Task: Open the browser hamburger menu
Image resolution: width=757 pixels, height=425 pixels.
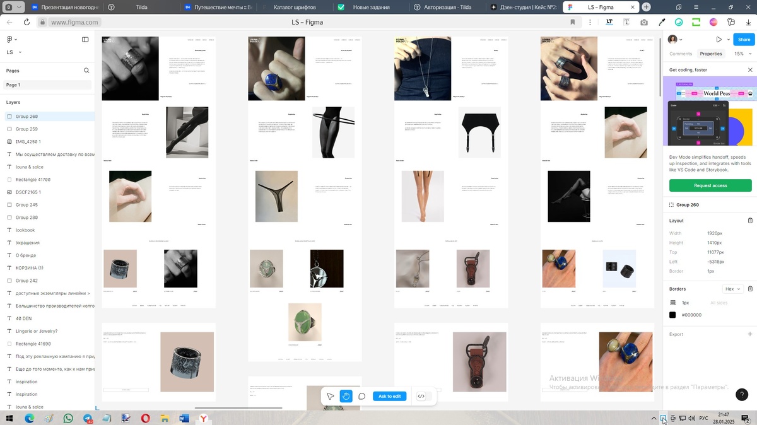Action: (695, 7)
